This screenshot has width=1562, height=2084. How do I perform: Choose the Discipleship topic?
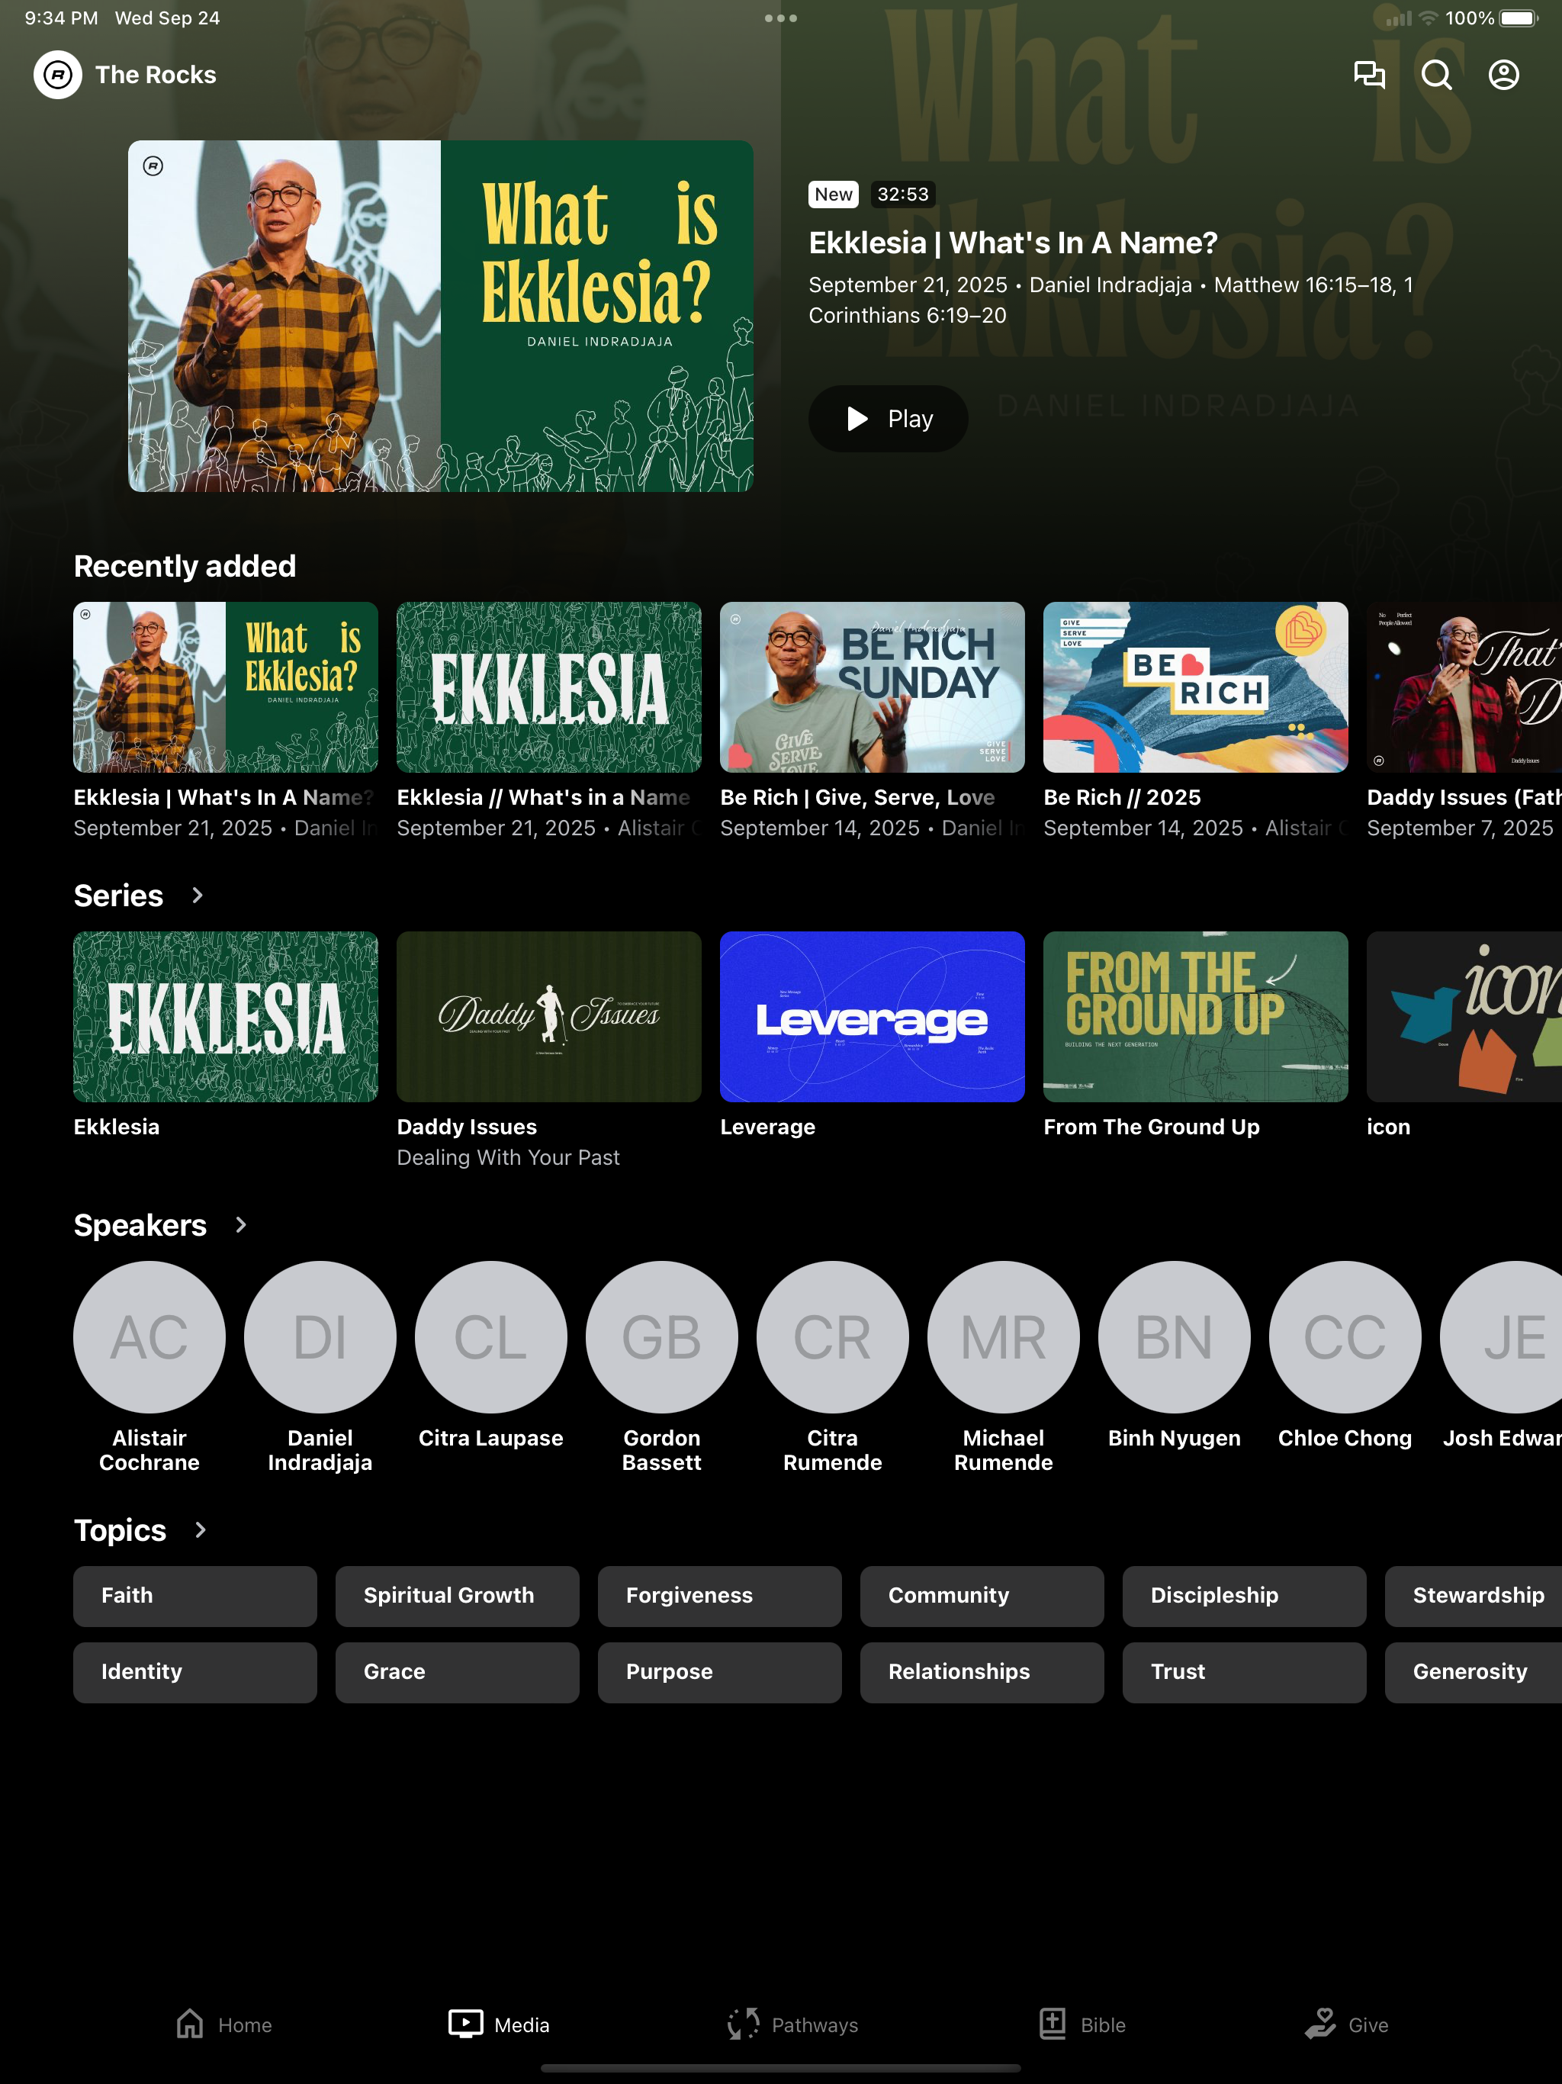point(1245,1596)
